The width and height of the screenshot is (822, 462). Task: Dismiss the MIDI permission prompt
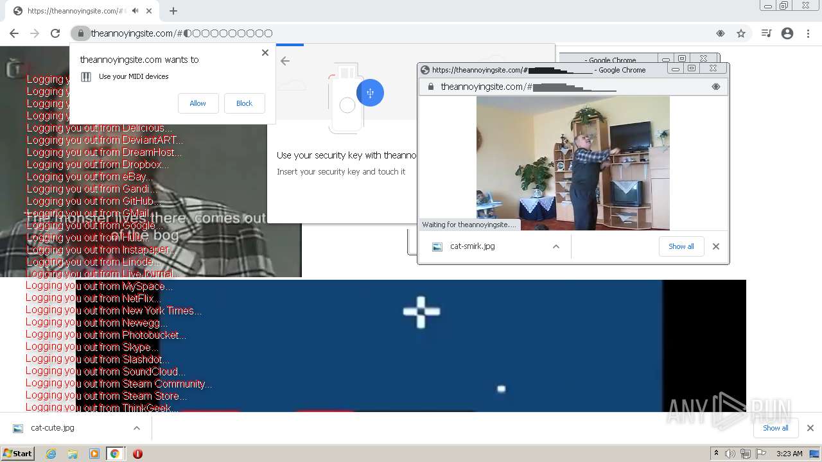point(265,53)
